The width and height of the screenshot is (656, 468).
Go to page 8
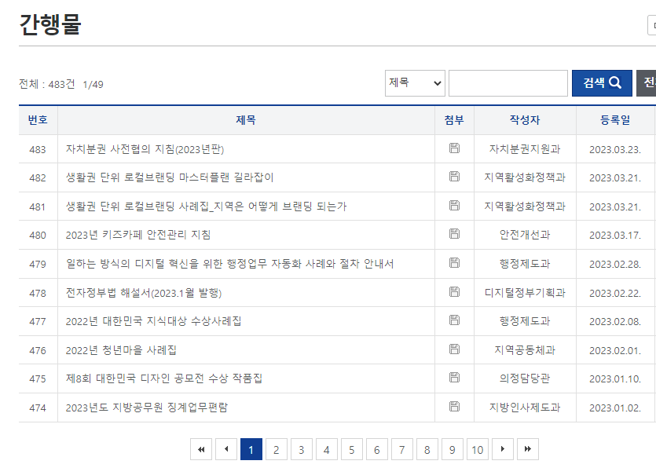(x=427, y=449)
